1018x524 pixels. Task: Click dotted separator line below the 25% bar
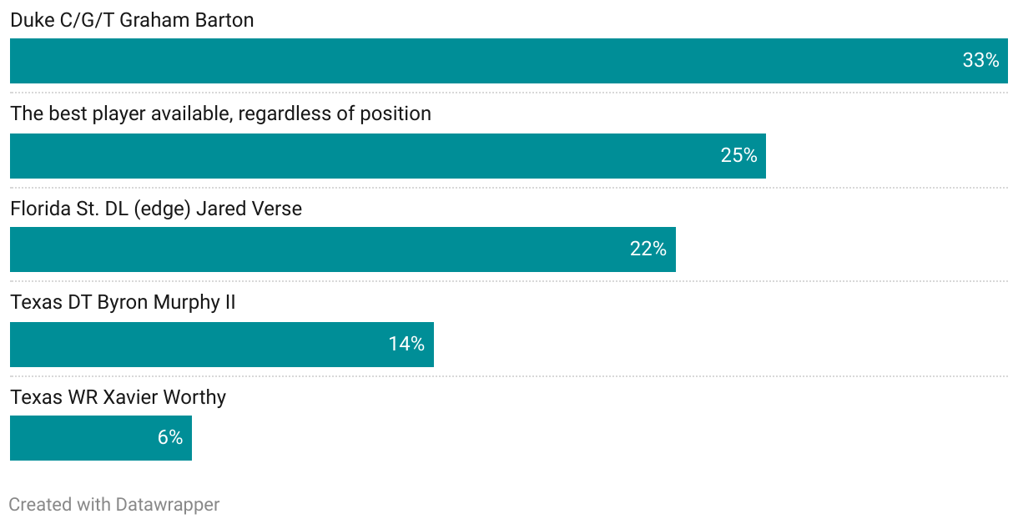pos(509,188)
